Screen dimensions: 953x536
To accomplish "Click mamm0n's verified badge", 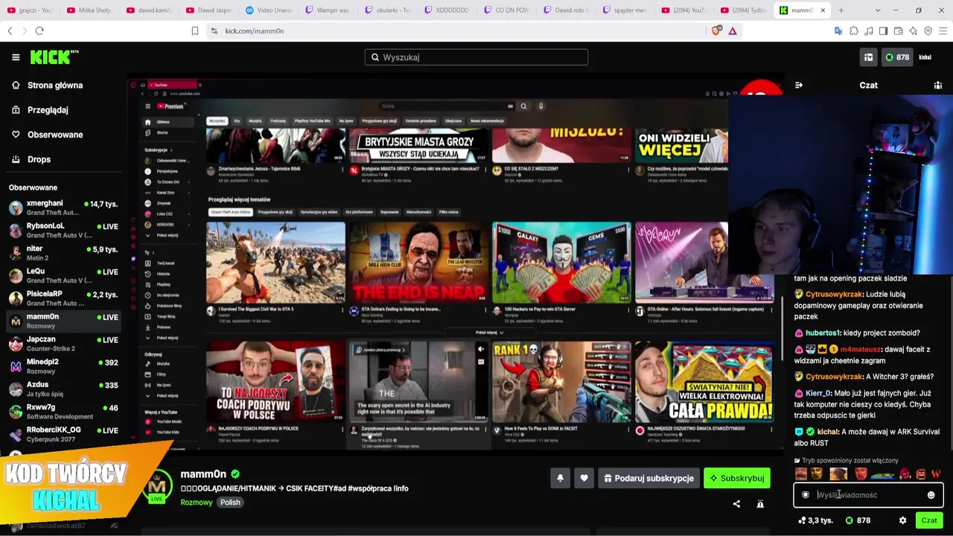I will [235, 474].
